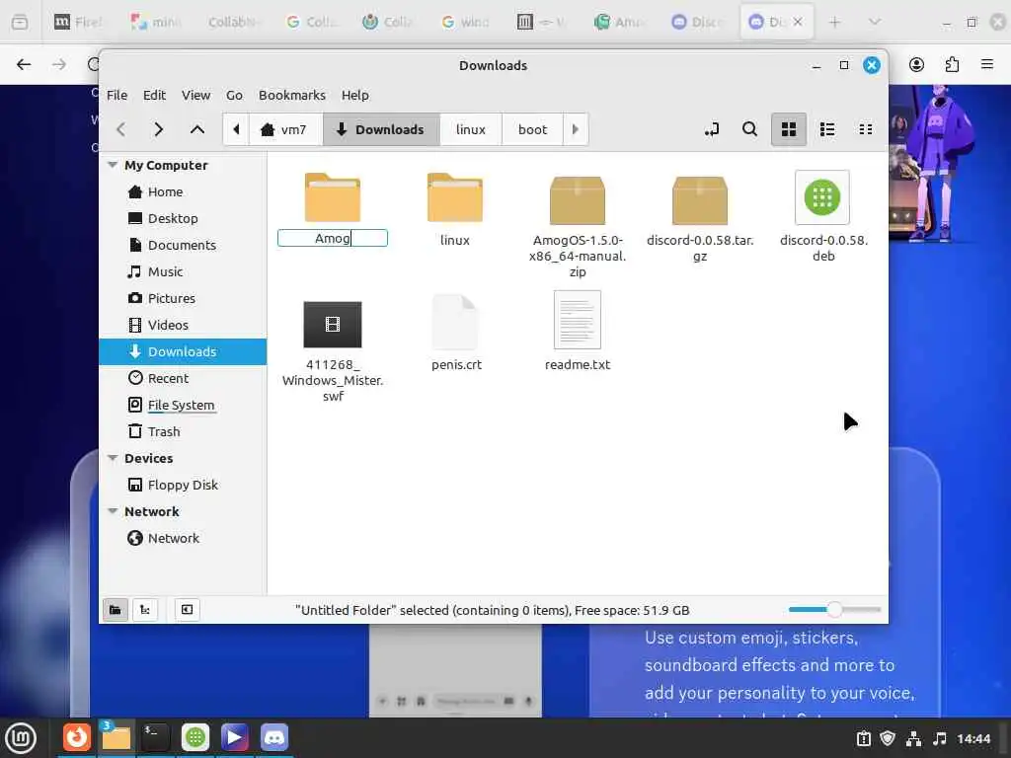Screen dimensions: 1011x758
Task: Expand the browser tab list dropdown
Action: tap(875, 22)
